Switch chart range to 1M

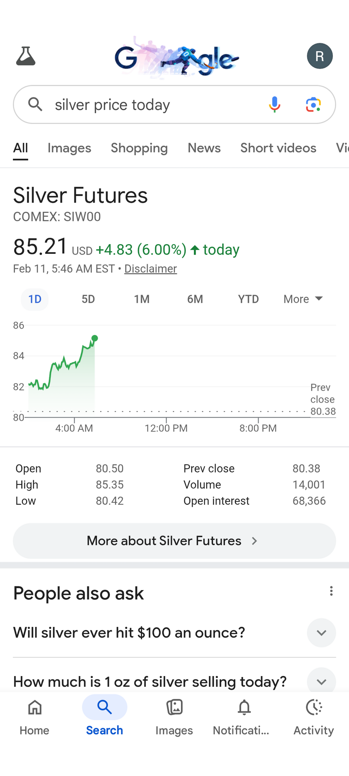click(141, 299)
